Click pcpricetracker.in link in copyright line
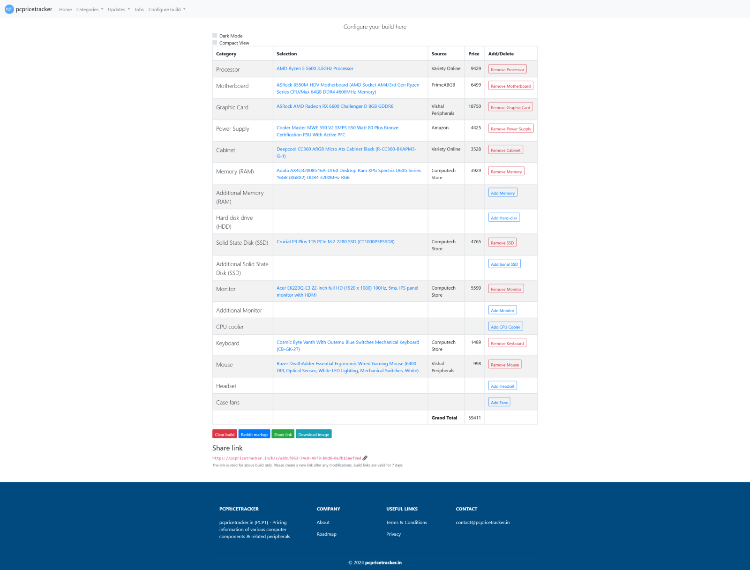750x570 pixels. (x=383, y=562)
